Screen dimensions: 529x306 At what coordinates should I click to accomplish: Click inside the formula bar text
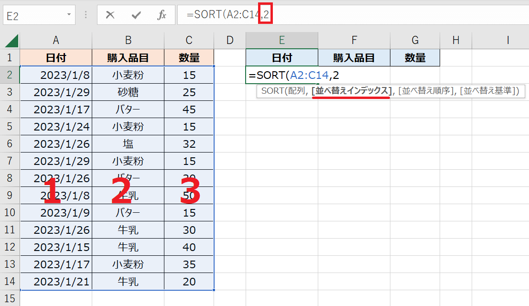point(382,15)
